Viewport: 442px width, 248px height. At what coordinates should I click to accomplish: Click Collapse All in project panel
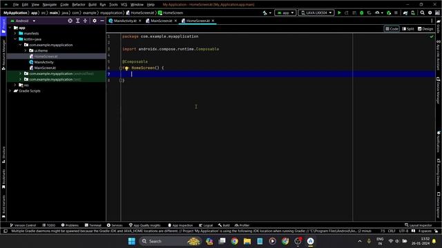point(85,21)
